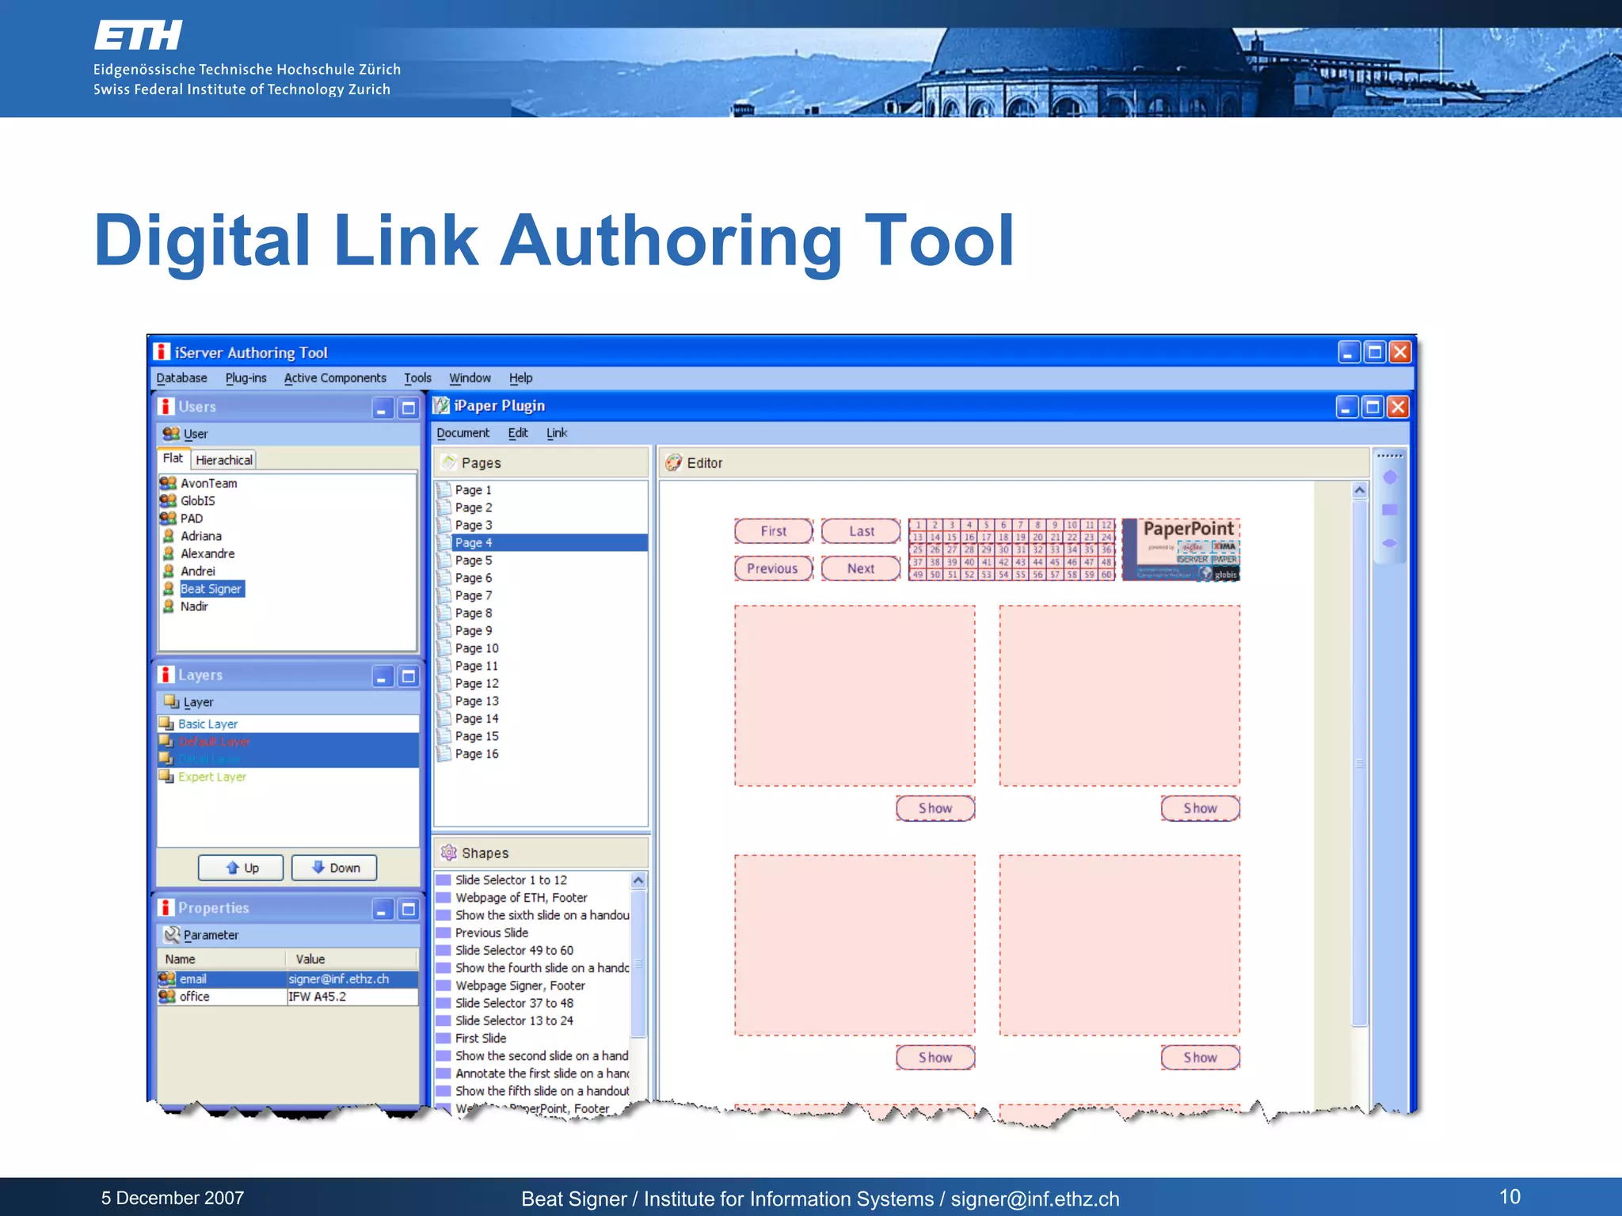Open the iPaper Plugin Document menu

tap(463, 433)
